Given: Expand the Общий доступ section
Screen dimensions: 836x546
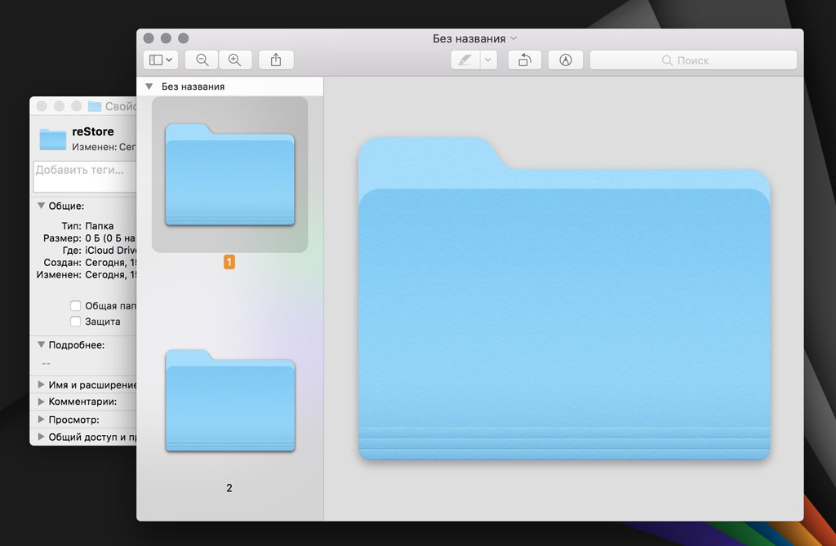Looking at the screenshot, I should pyautogui.click(x=41, y=437).
